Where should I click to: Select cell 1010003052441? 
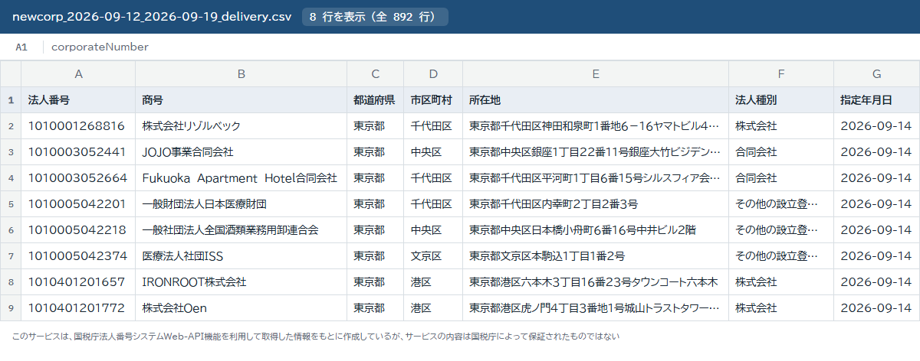[78, 152]
